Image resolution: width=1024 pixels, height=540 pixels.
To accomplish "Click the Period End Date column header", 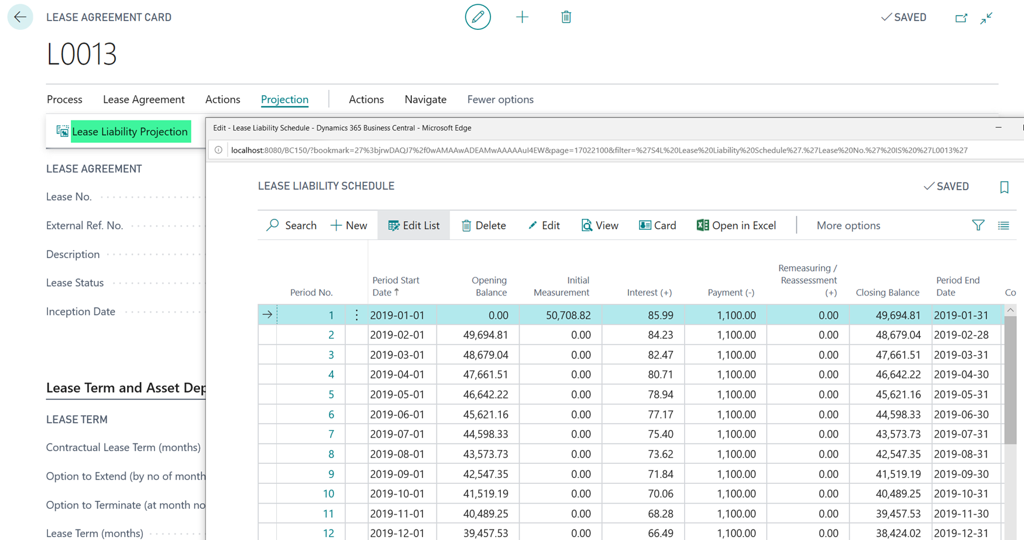I will coord(957,286).
